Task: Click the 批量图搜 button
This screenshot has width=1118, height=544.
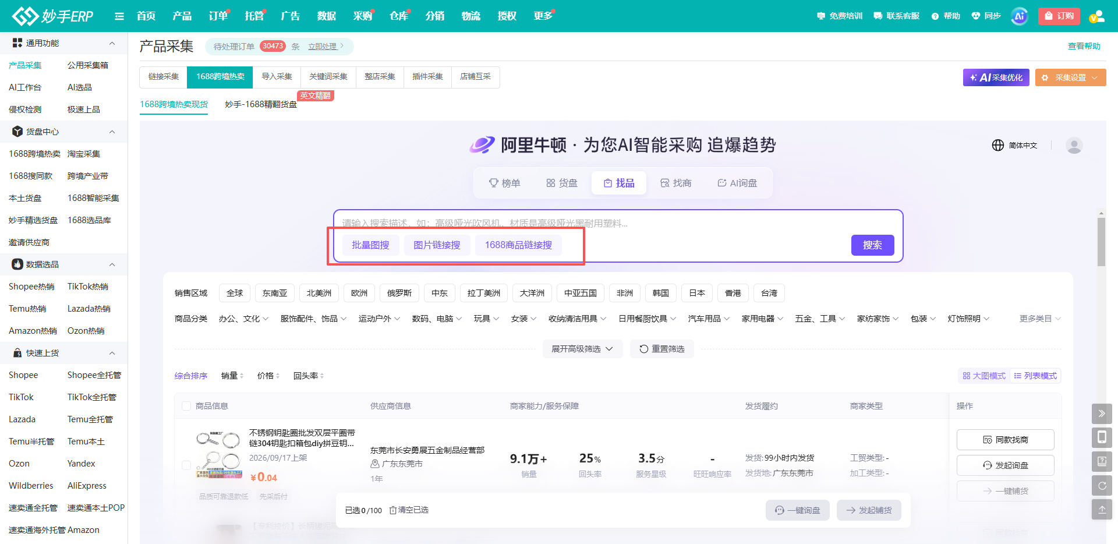Action: [370, 245]
